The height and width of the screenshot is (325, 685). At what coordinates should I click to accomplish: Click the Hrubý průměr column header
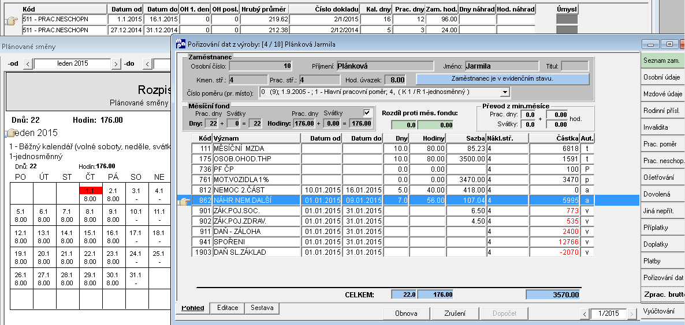(265, 9)
